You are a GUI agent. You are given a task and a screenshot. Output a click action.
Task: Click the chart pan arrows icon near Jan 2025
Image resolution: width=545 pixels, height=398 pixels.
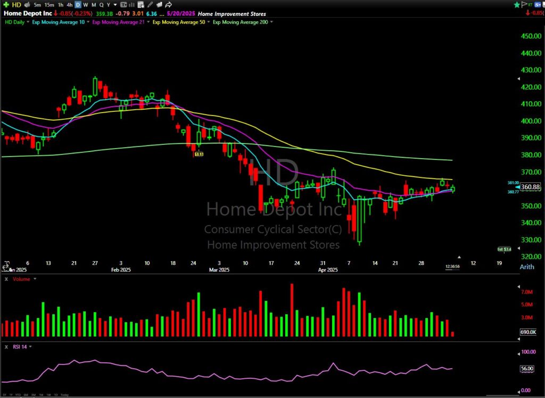tap(5, 266)
